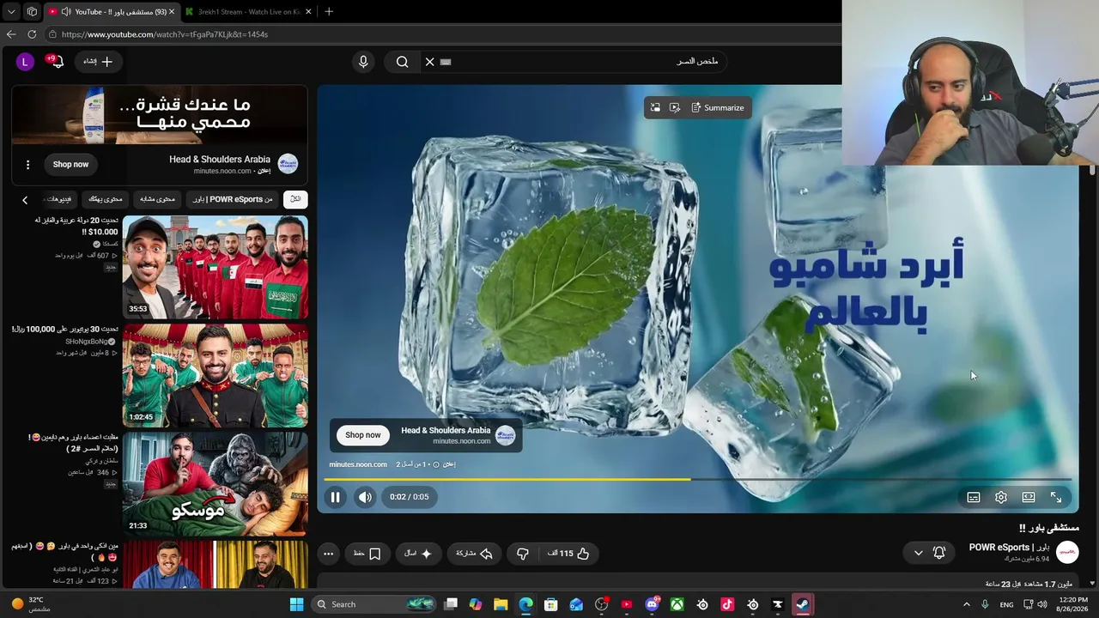Search with voice using the microphone icon
This screenshot has width=1099, height=618.
point(363,62)
